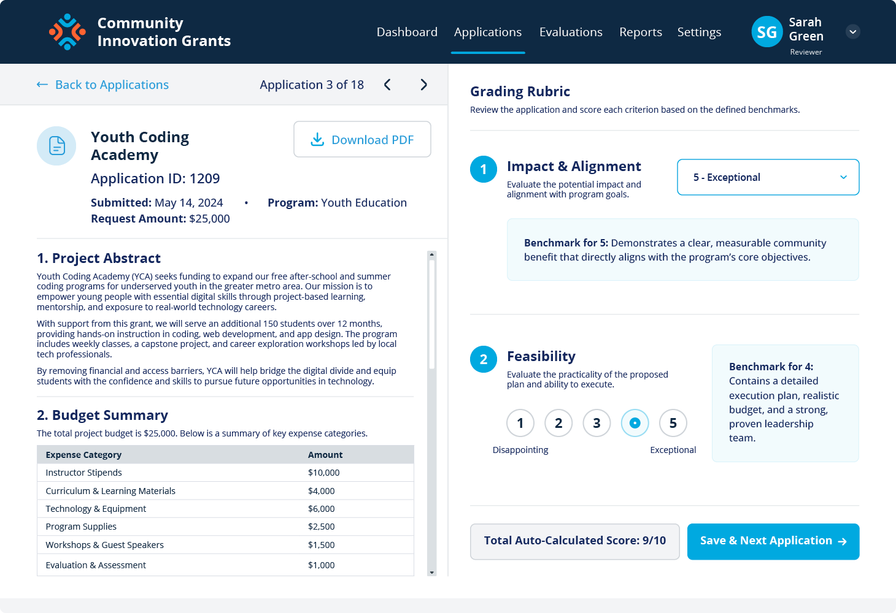Click the 'Application ID: 1209' text

coord(155,178)
